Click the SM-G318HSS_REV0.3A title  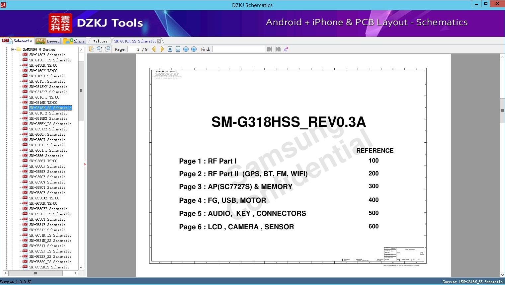289,122
